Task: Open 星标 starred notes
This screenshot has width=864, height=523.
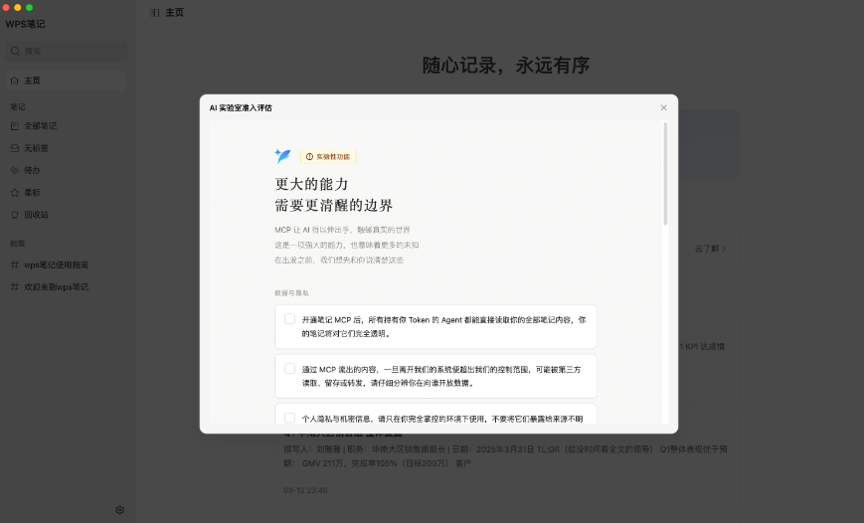Action: pos(67,192)
